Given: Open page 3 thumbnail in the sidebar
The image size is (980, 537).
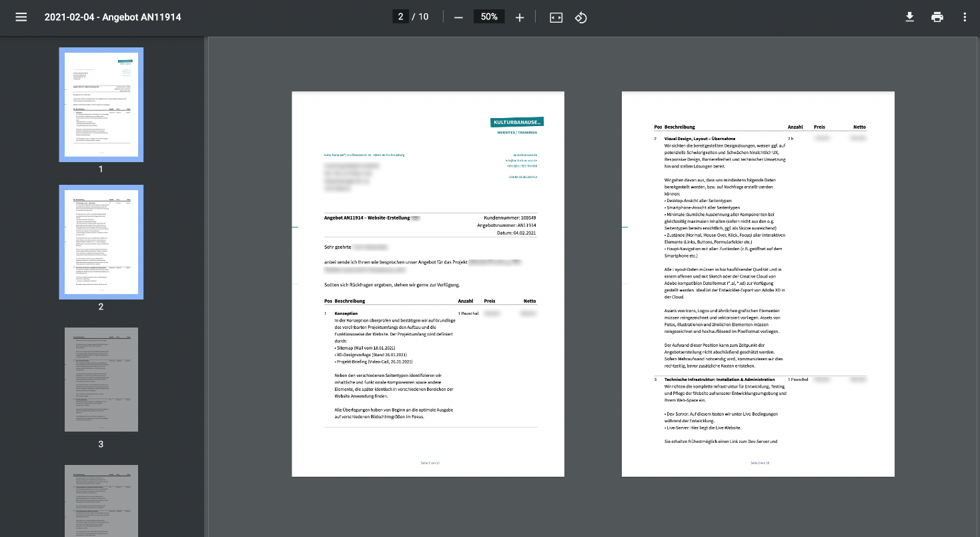Looking at the screenshot, I should [101, 380].
